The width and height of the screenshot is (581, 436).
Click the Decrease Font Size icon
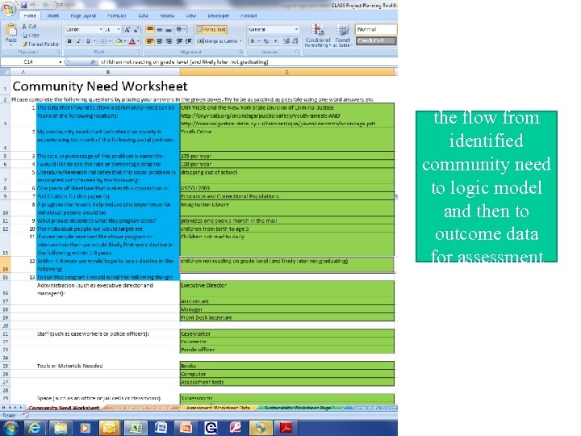(x=136, y=30)
